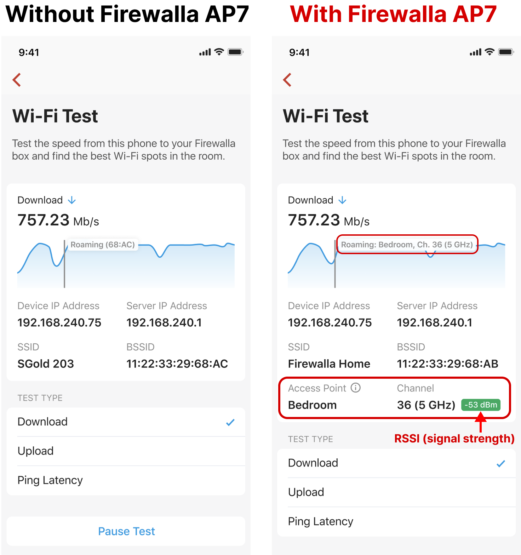Click the green -53 dBm signal badge
Screen dimensions: 521x555
click(481, 405)
